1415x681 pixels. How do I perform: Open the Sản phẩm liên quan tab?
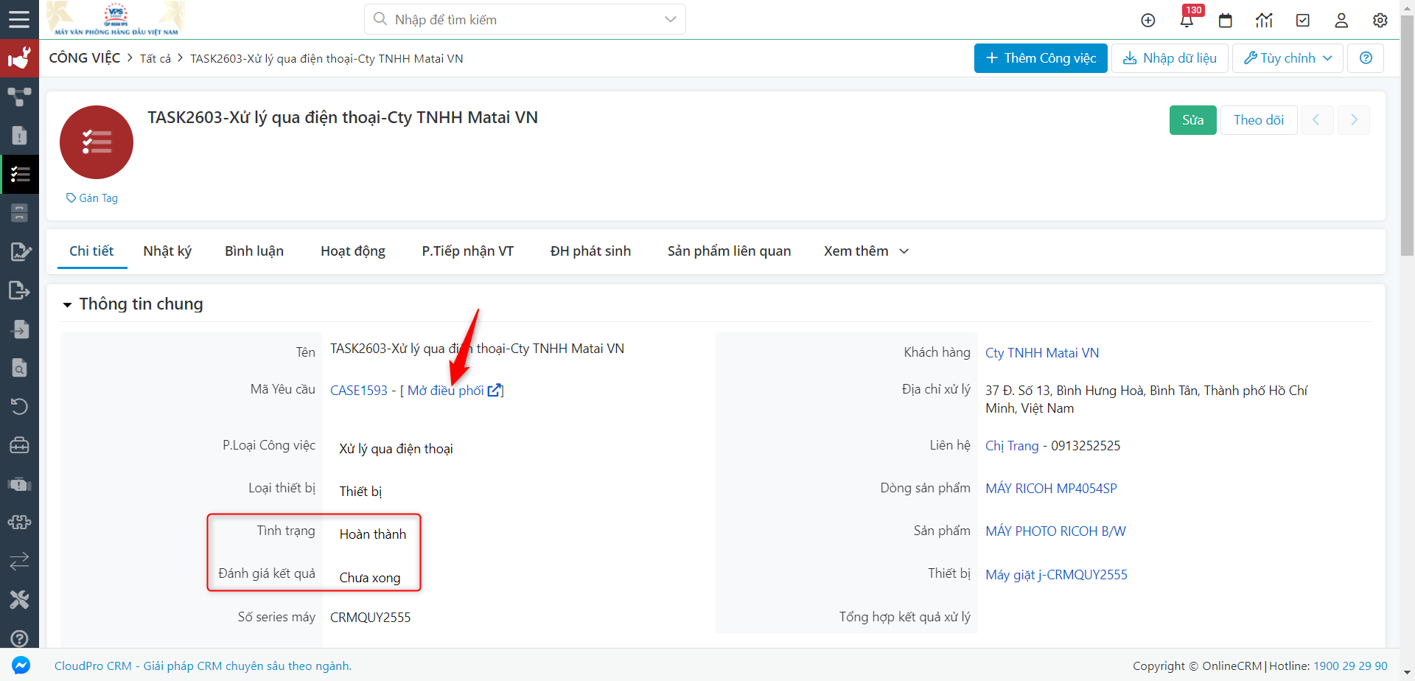tap(729, 251)
